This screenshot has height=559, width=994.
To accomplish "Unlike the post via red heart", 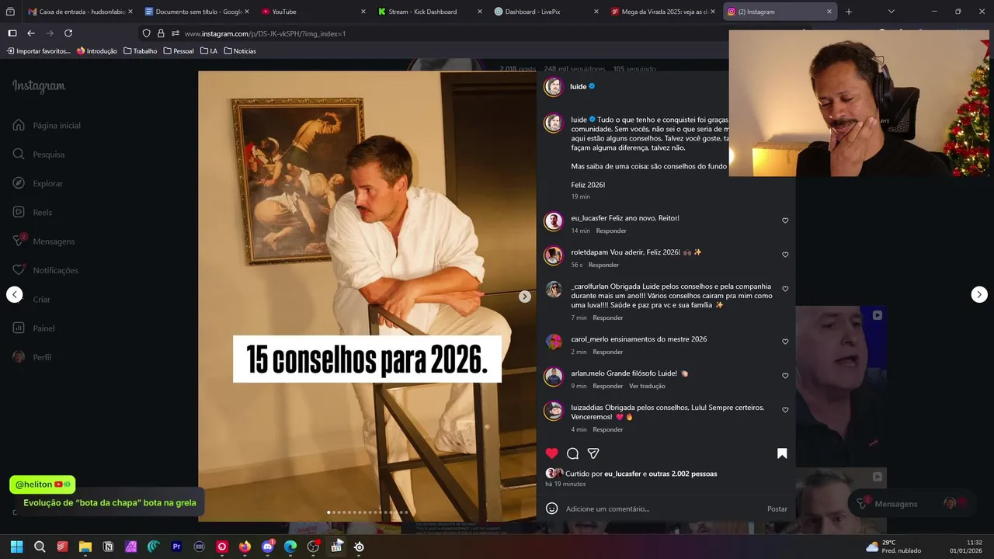I will click(551, 453).
